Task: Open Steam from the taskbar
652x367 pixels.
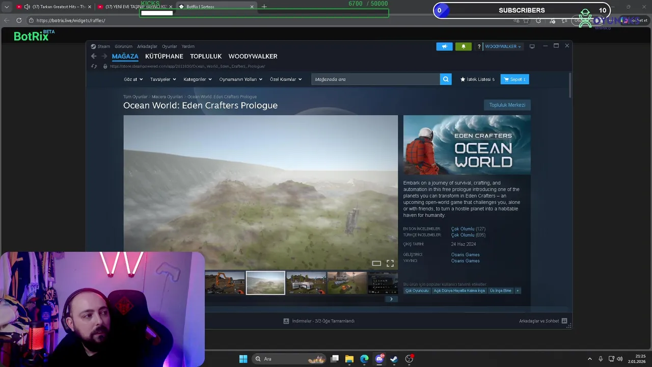Action: point(394,359)
